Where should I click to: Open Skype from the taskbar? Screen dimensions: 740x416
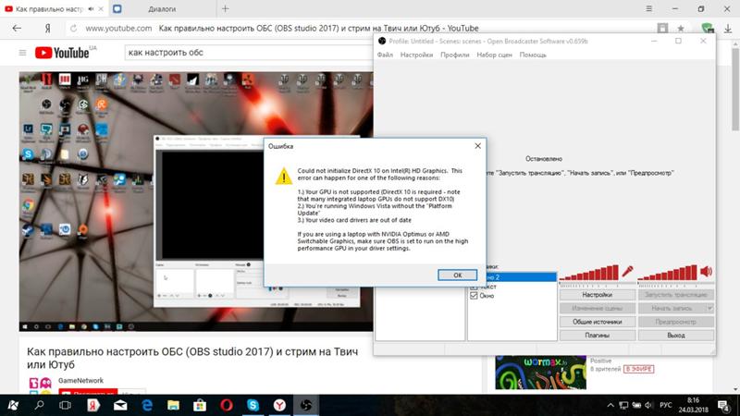tap(253, 405)
